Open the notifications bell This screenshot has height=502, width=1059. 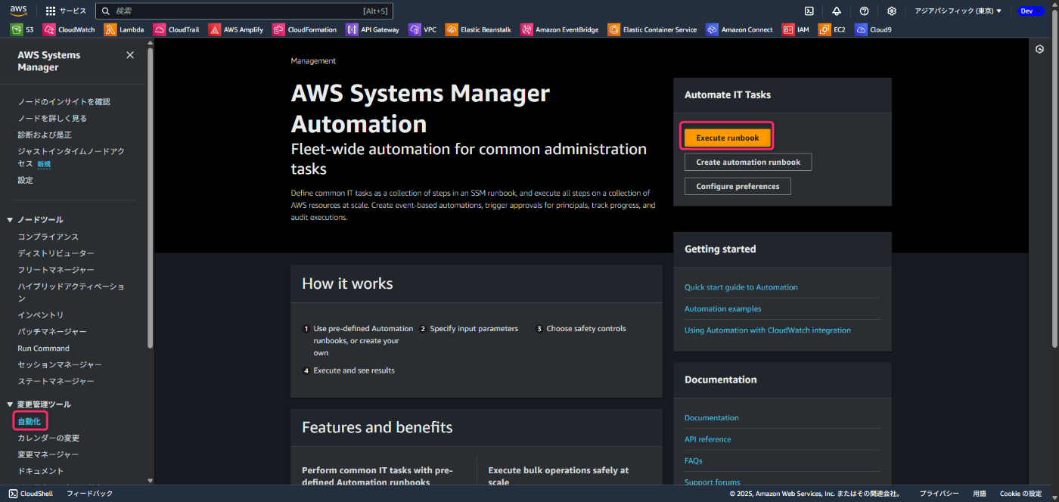click(837, 11)
